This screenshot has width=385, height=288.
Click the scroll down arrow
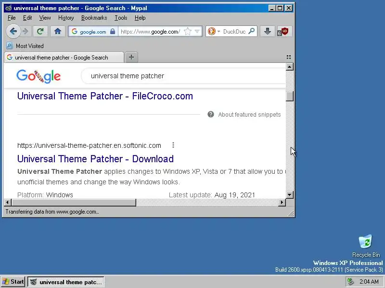[x=290, y=195]
